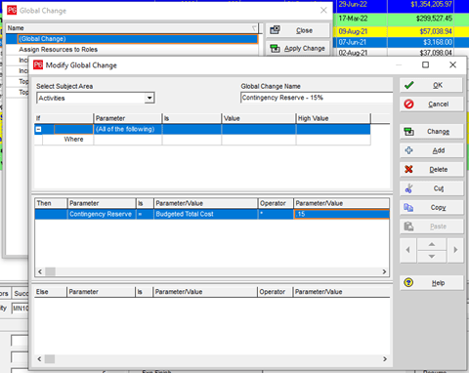Viewport: 469px width, 373px height.
Task: Select the Budgeted Total Cost cell
Action: coord(205,214)
